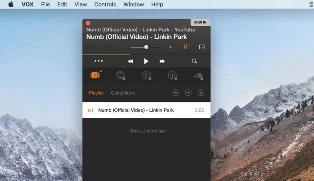Open search with magnifier icon
Screen dimensions: 314x181
pyautogui.click(x=194, y=61)
